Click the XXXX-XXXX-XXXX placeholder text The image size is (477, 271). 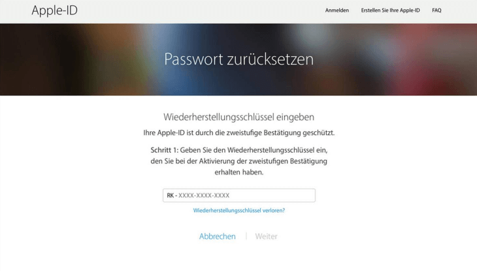click(x=204, y=195)
